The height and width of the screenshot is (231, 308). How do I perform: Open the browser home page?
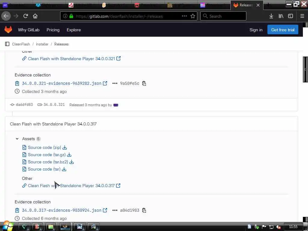pos(35,16)
